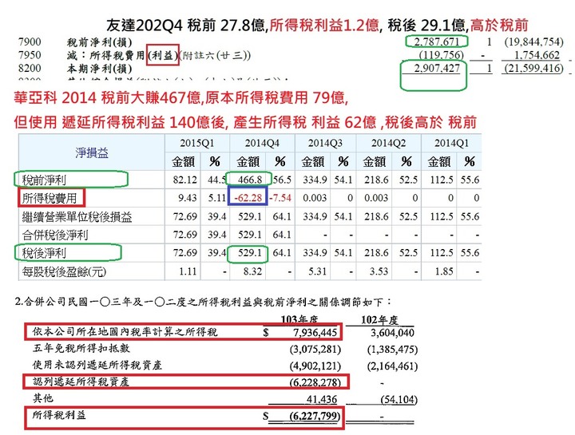Click the net income value 2,907,427
The image size is (575, 435).
coord(436,68)
